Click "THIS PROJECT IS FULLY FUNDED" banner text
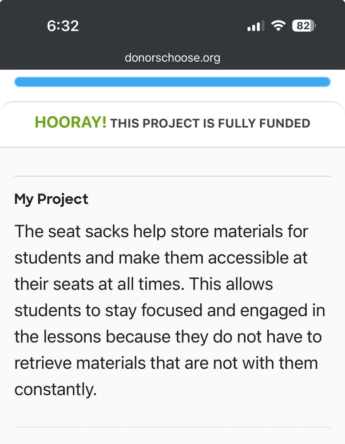This screenshot has width=345, height=444. click(210, 123)
